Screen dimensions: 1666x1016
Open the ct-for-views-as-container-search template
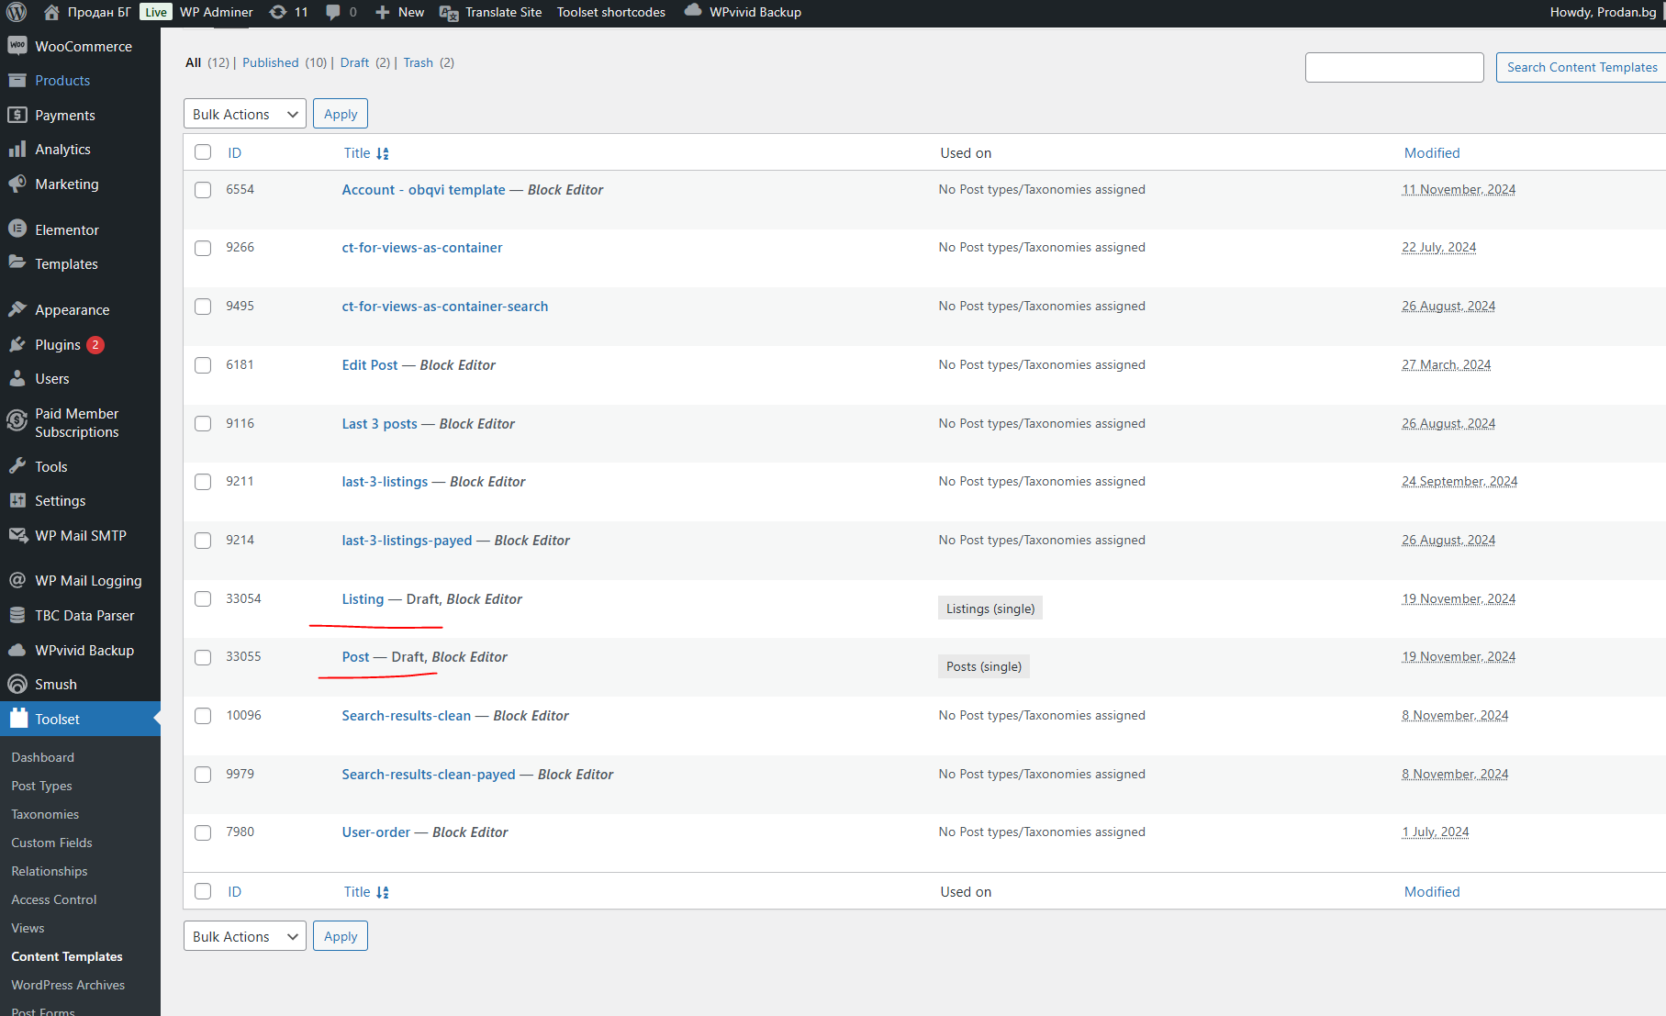445,307
